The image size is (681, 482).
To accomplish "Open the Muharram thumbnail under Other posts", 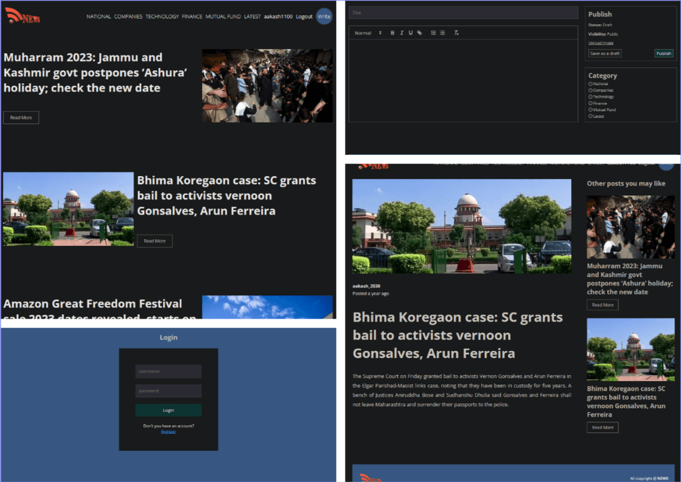I will click(x=631, y=227).
